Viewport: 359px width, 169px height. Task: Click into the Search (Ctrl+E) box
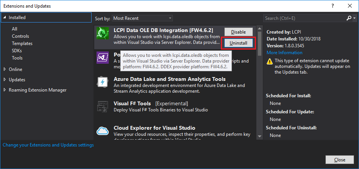click(304, 18)
